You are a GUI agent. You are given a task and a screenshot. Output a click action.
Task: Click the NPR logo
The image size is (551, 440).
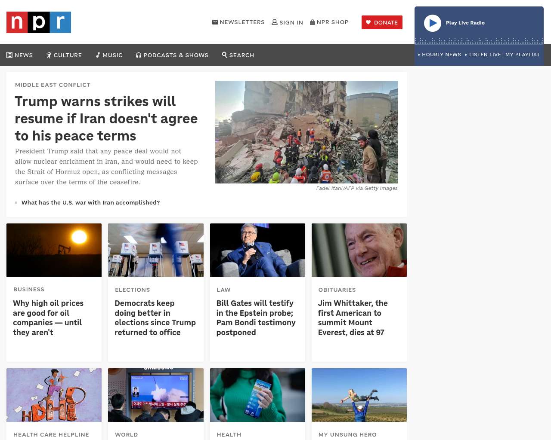pyautogui.click(x=39, y=22)
